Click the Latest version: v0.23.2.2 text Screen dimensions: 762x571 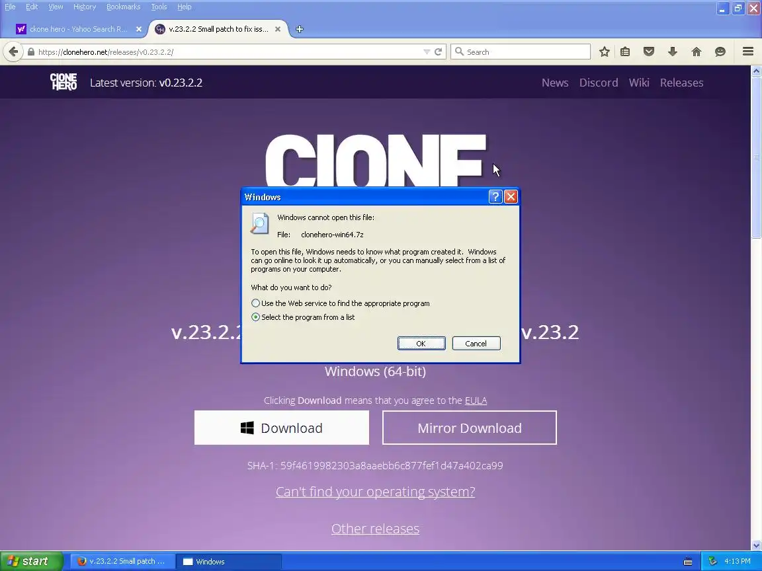[x=146, y=83]
